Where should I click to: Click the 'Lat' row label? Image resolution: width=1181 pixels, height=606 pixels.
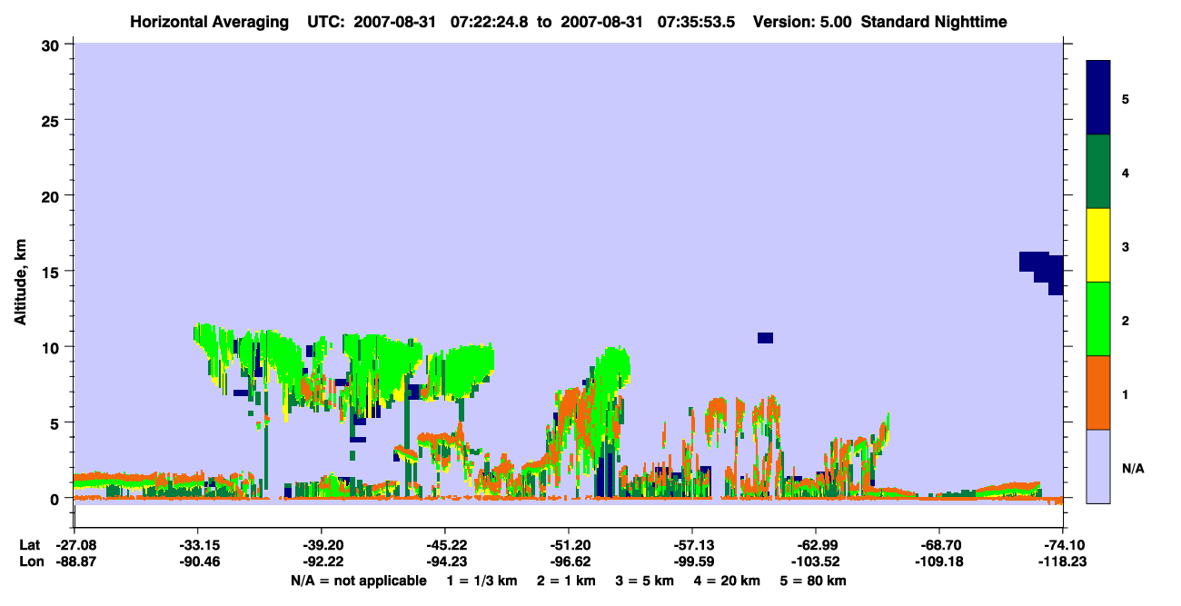29,545
